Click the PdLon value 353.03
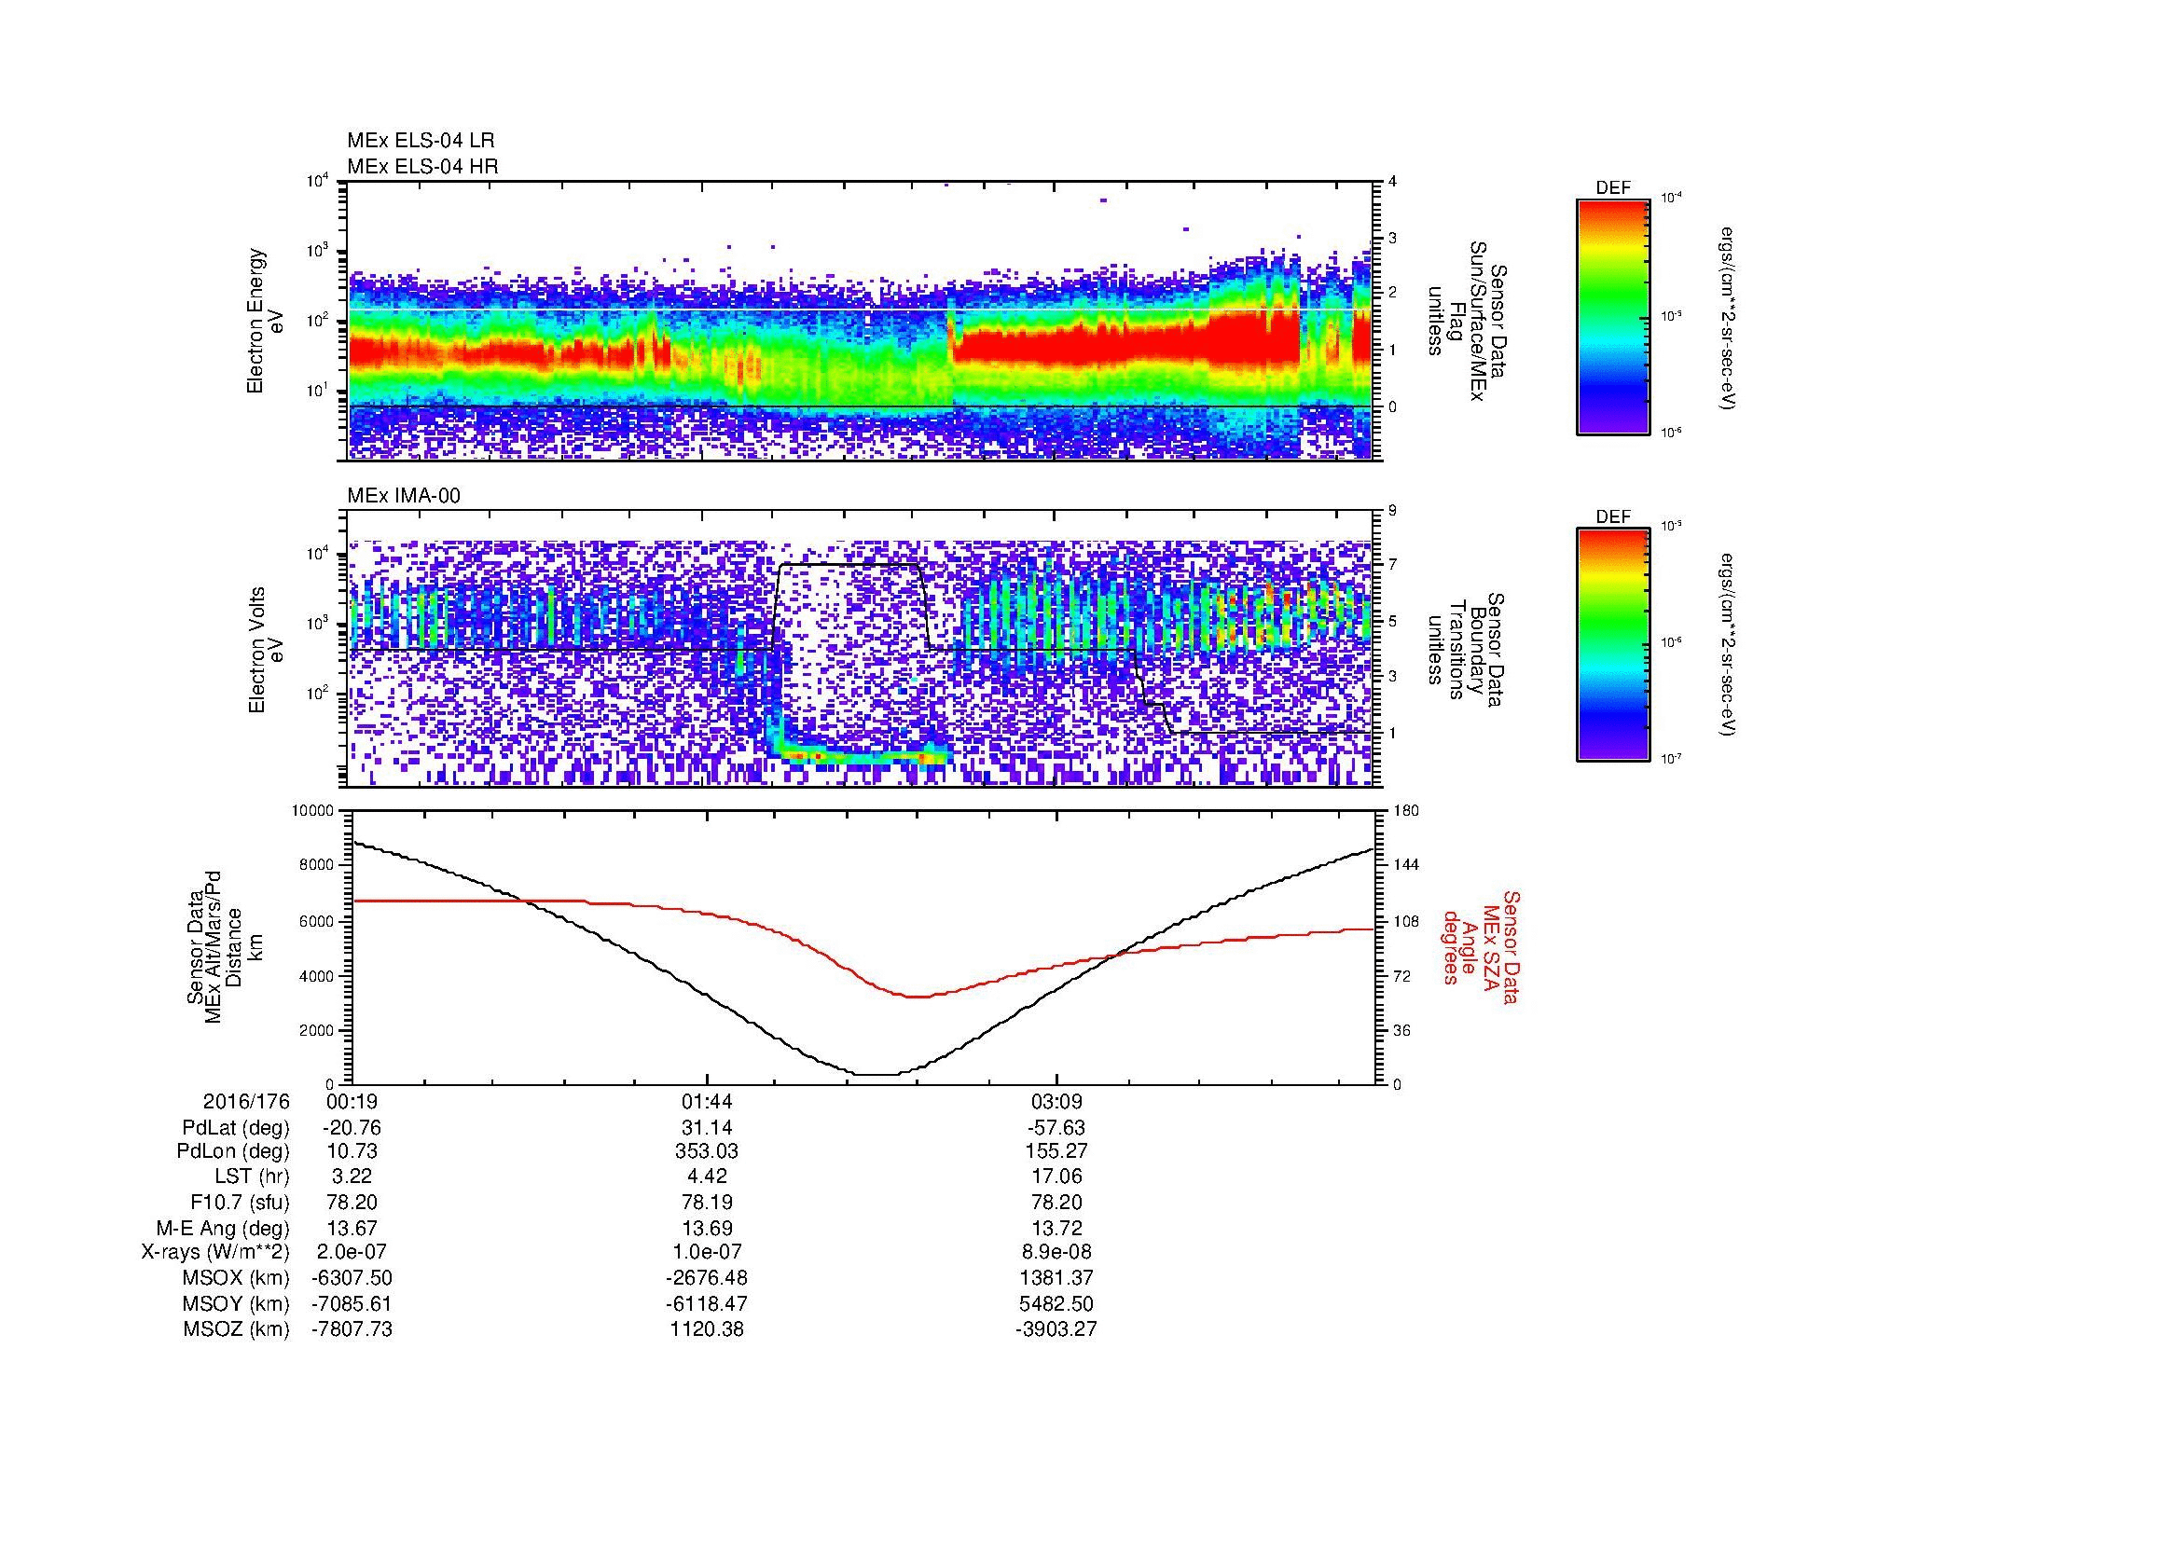 pyautogui.click(x=707, y=1151)
